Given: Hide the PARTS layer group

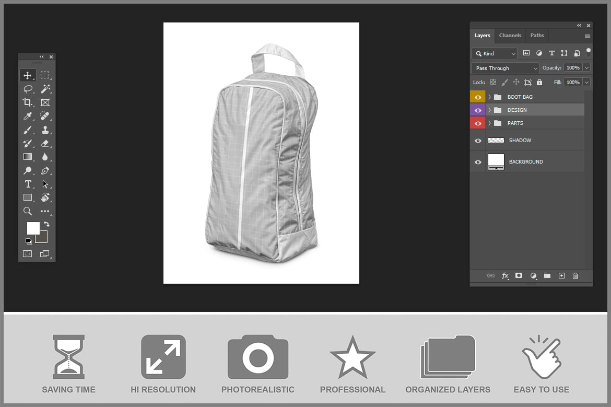Looking at the screenshot, I should click(x=478, y=123).
